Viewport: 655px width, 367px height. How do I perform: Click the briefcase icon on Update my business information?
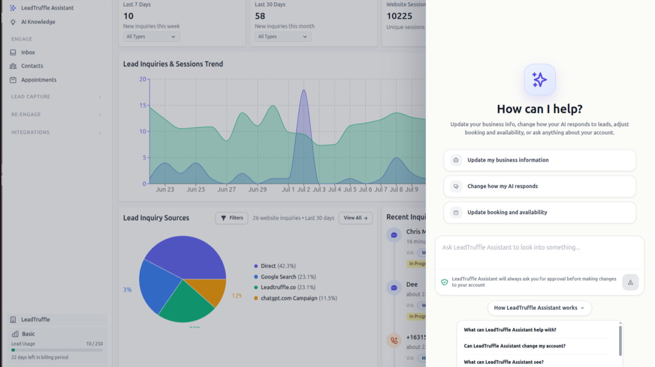[456, 160]
